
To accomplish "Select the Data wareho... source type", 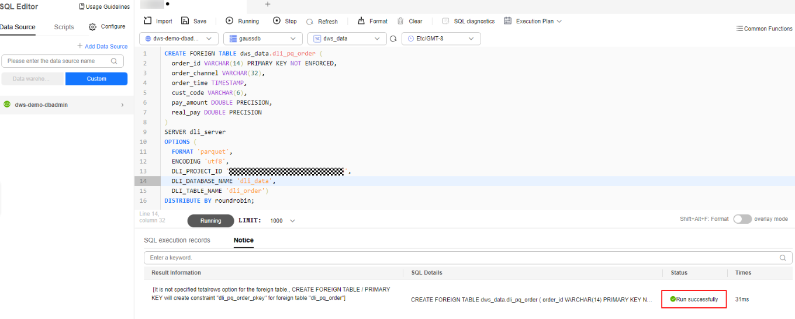I will [32, 79].
